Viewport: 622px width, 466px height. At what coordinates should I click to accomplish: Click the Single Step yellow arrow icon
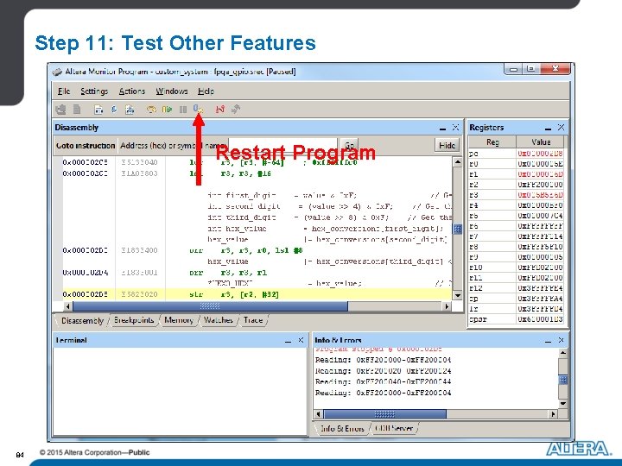pyautogui.click(x=151, y=110)
